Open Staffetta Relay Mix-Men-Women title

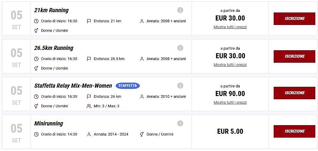(73, 86)
